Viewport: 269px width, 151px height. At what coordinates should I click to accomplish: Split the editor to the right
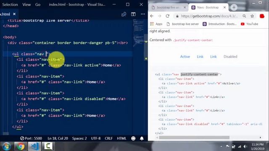(133, 14)
